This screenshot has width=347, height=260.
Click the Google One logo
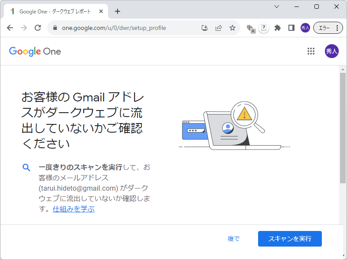click(x=35, y=51)
